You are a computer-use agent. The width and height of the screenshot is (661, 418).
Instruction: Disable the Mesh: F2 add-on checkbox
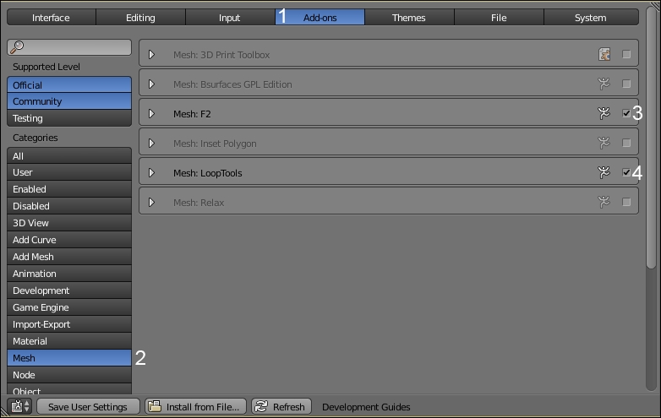[x=626, y=113]
